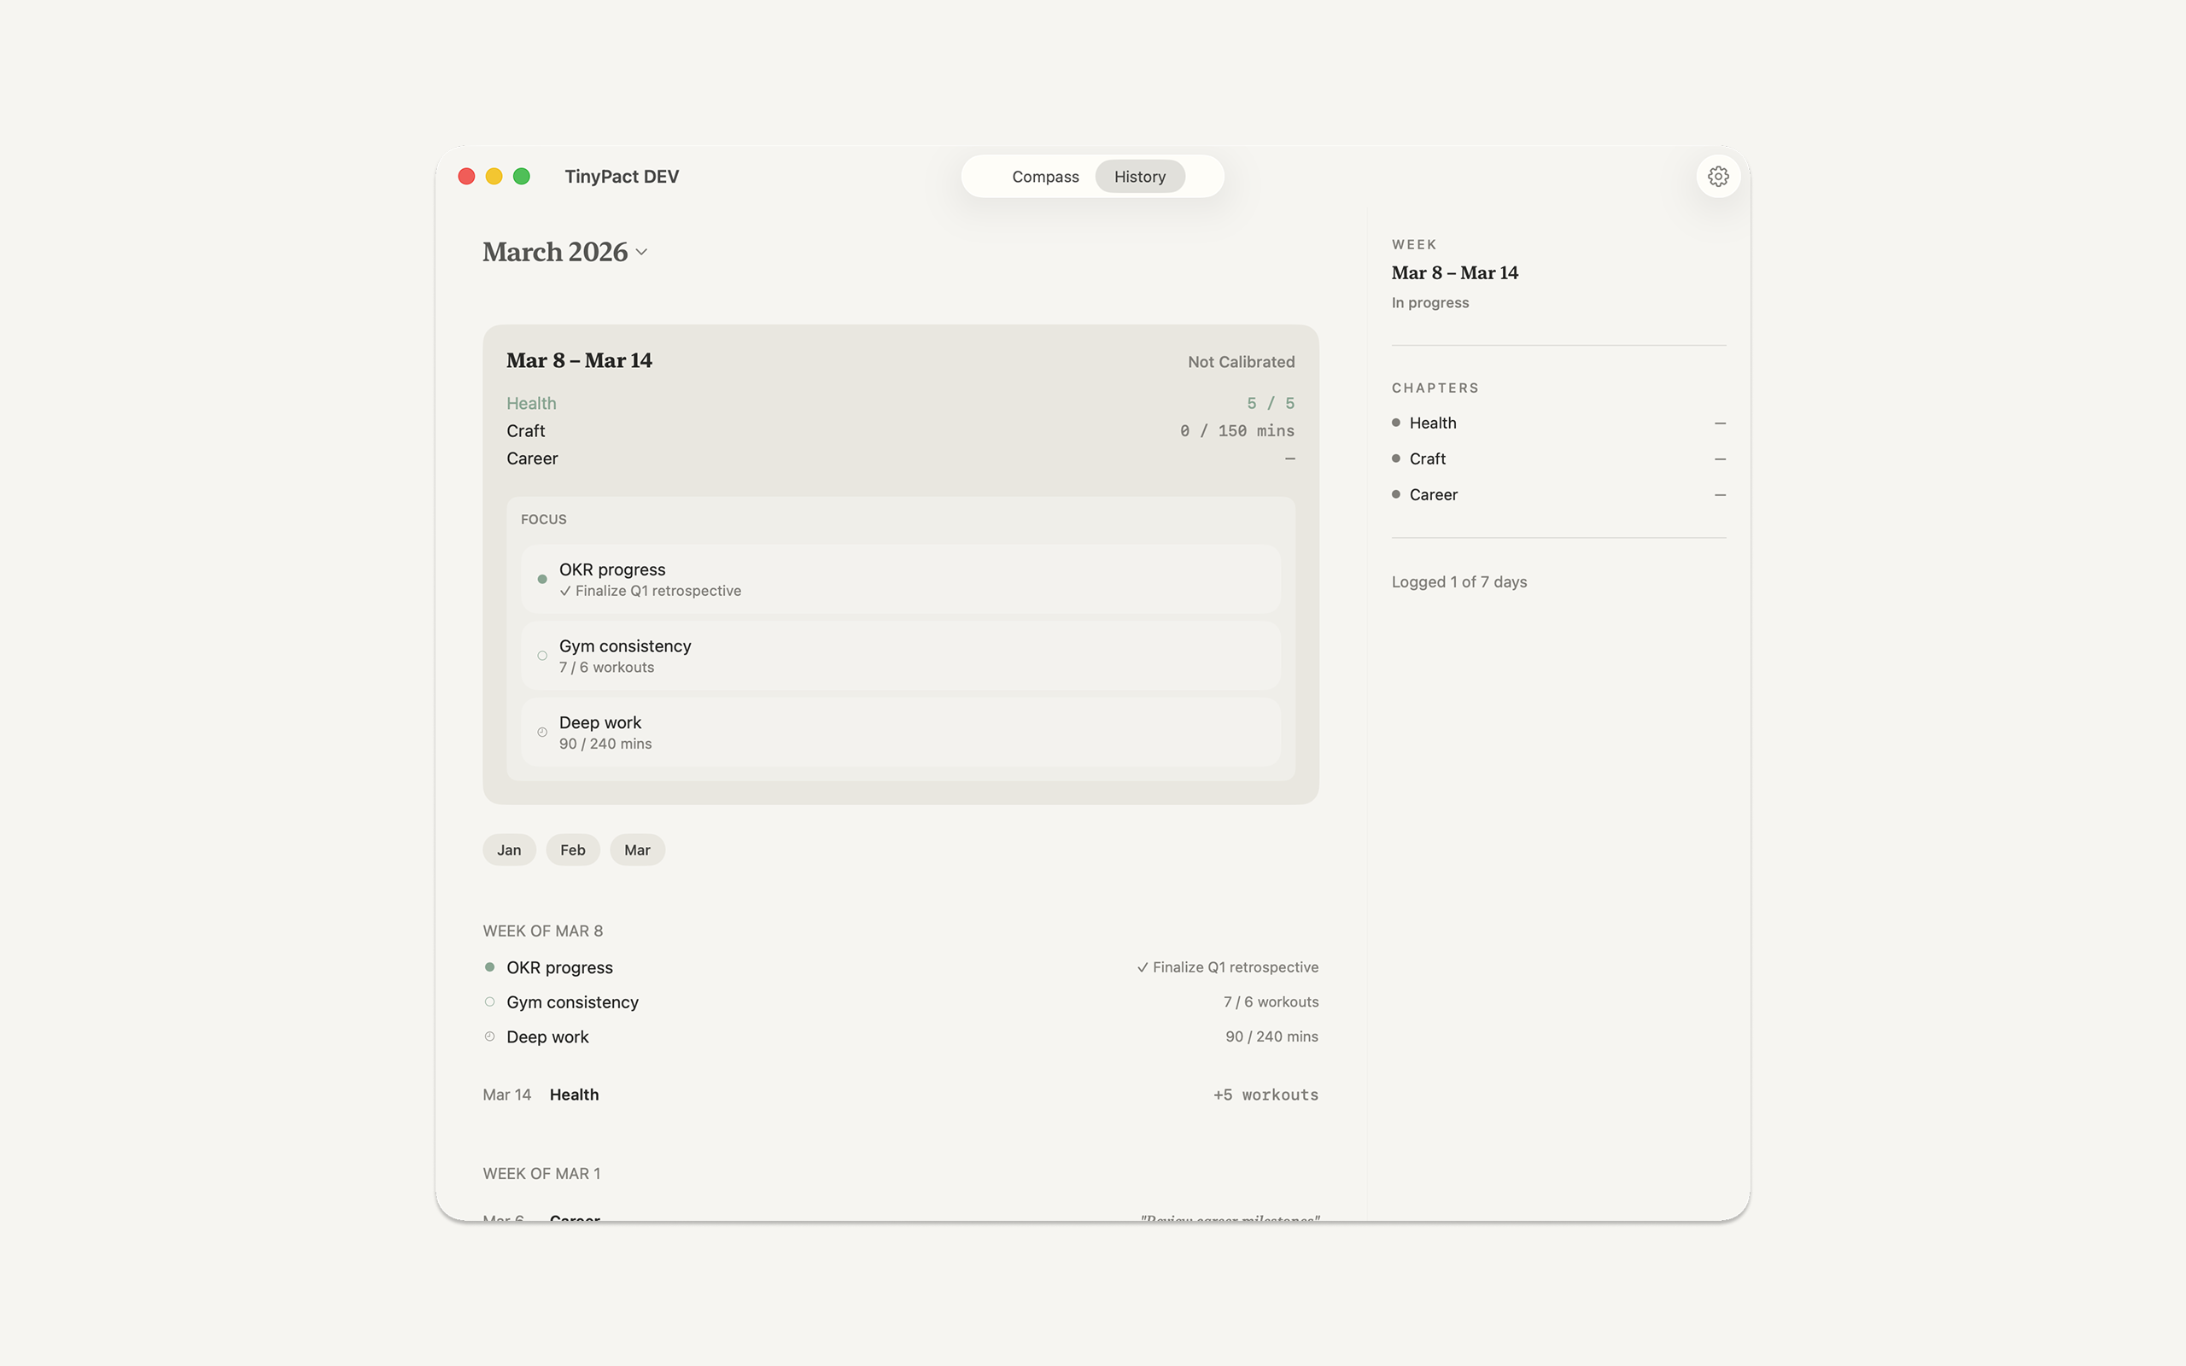Jump to the Mar month pill

pos(637,850)
